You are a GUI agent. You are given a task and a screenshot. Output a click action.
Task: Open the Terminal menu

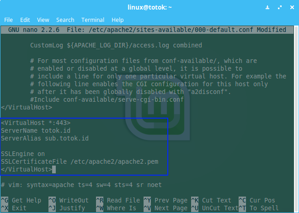tap(93, 20)
